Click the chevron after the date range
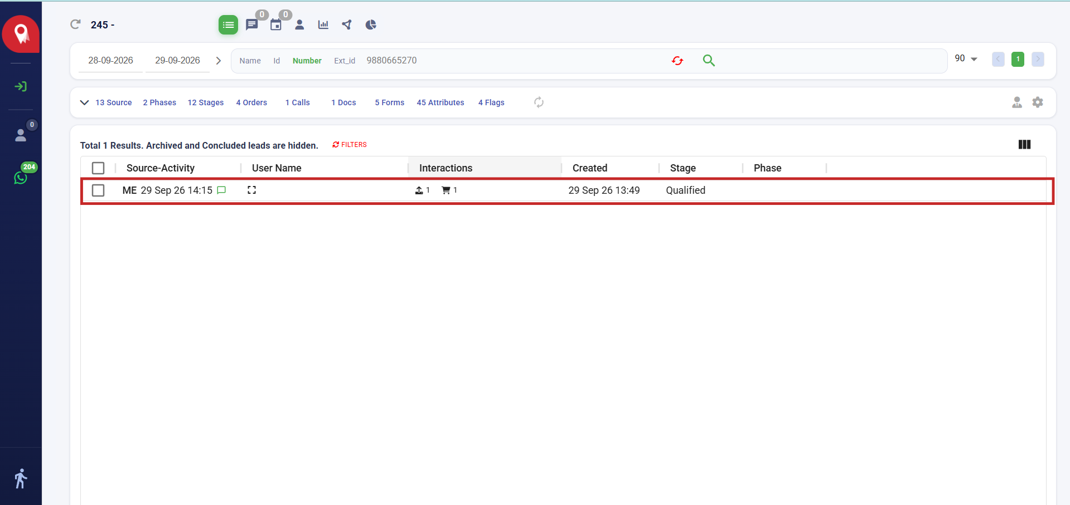 click(x=219, y=61)
